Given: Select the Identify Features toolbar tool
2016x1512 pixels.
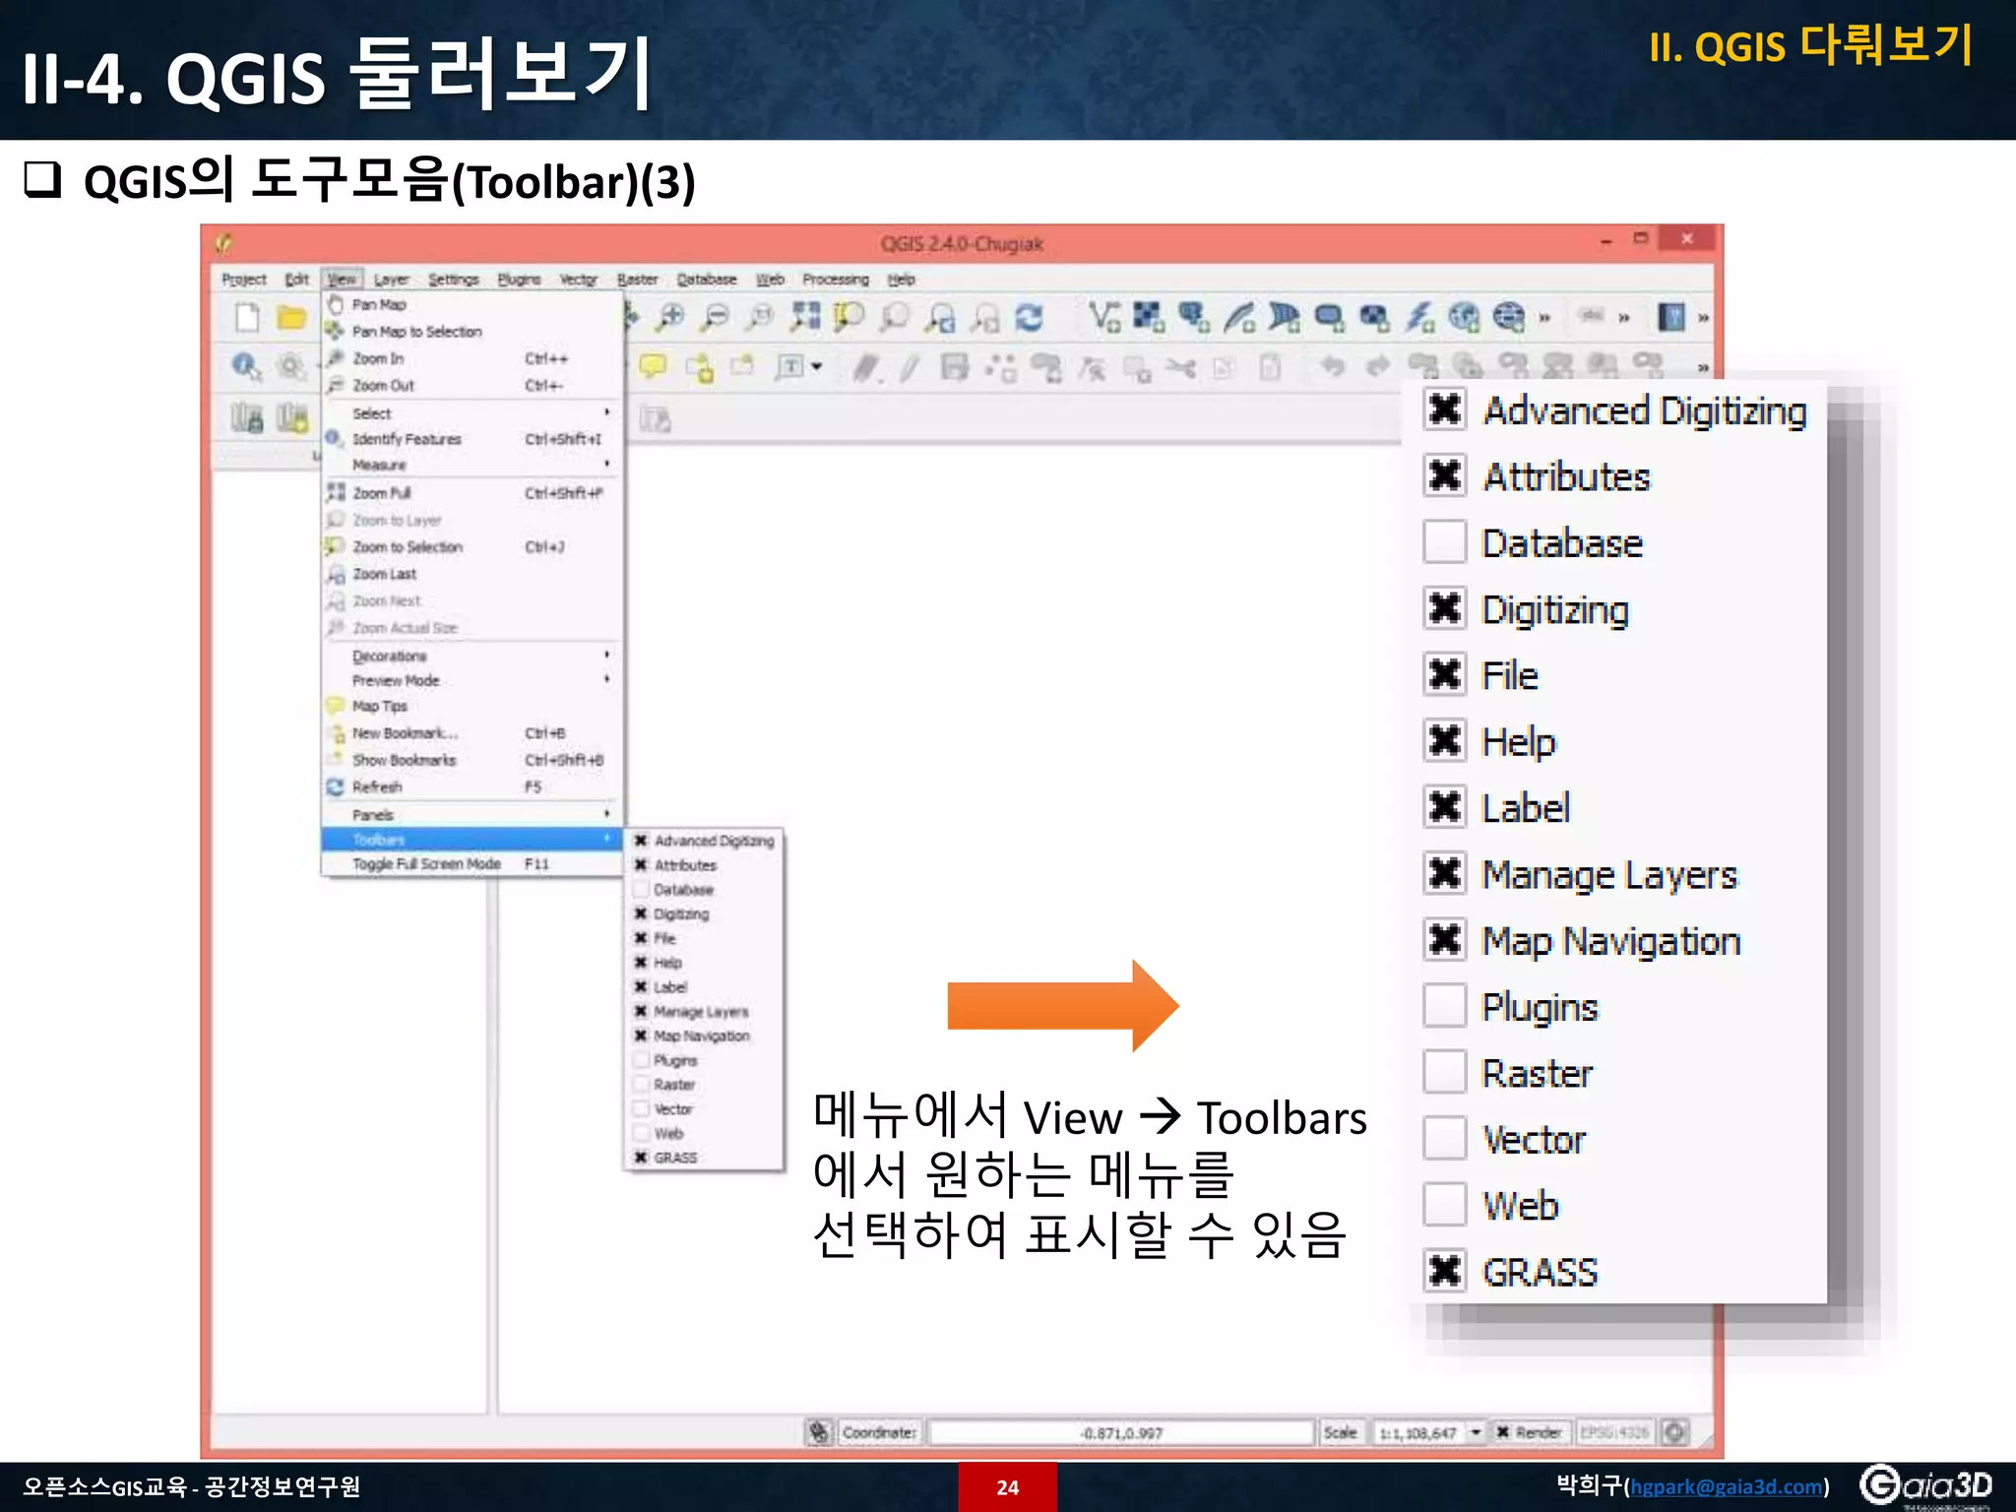Looking at the screenshot, I should [x=246, y=367].
